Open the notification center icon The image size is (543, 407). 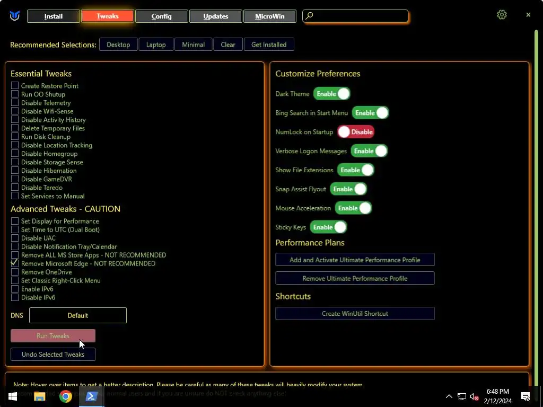526,396
